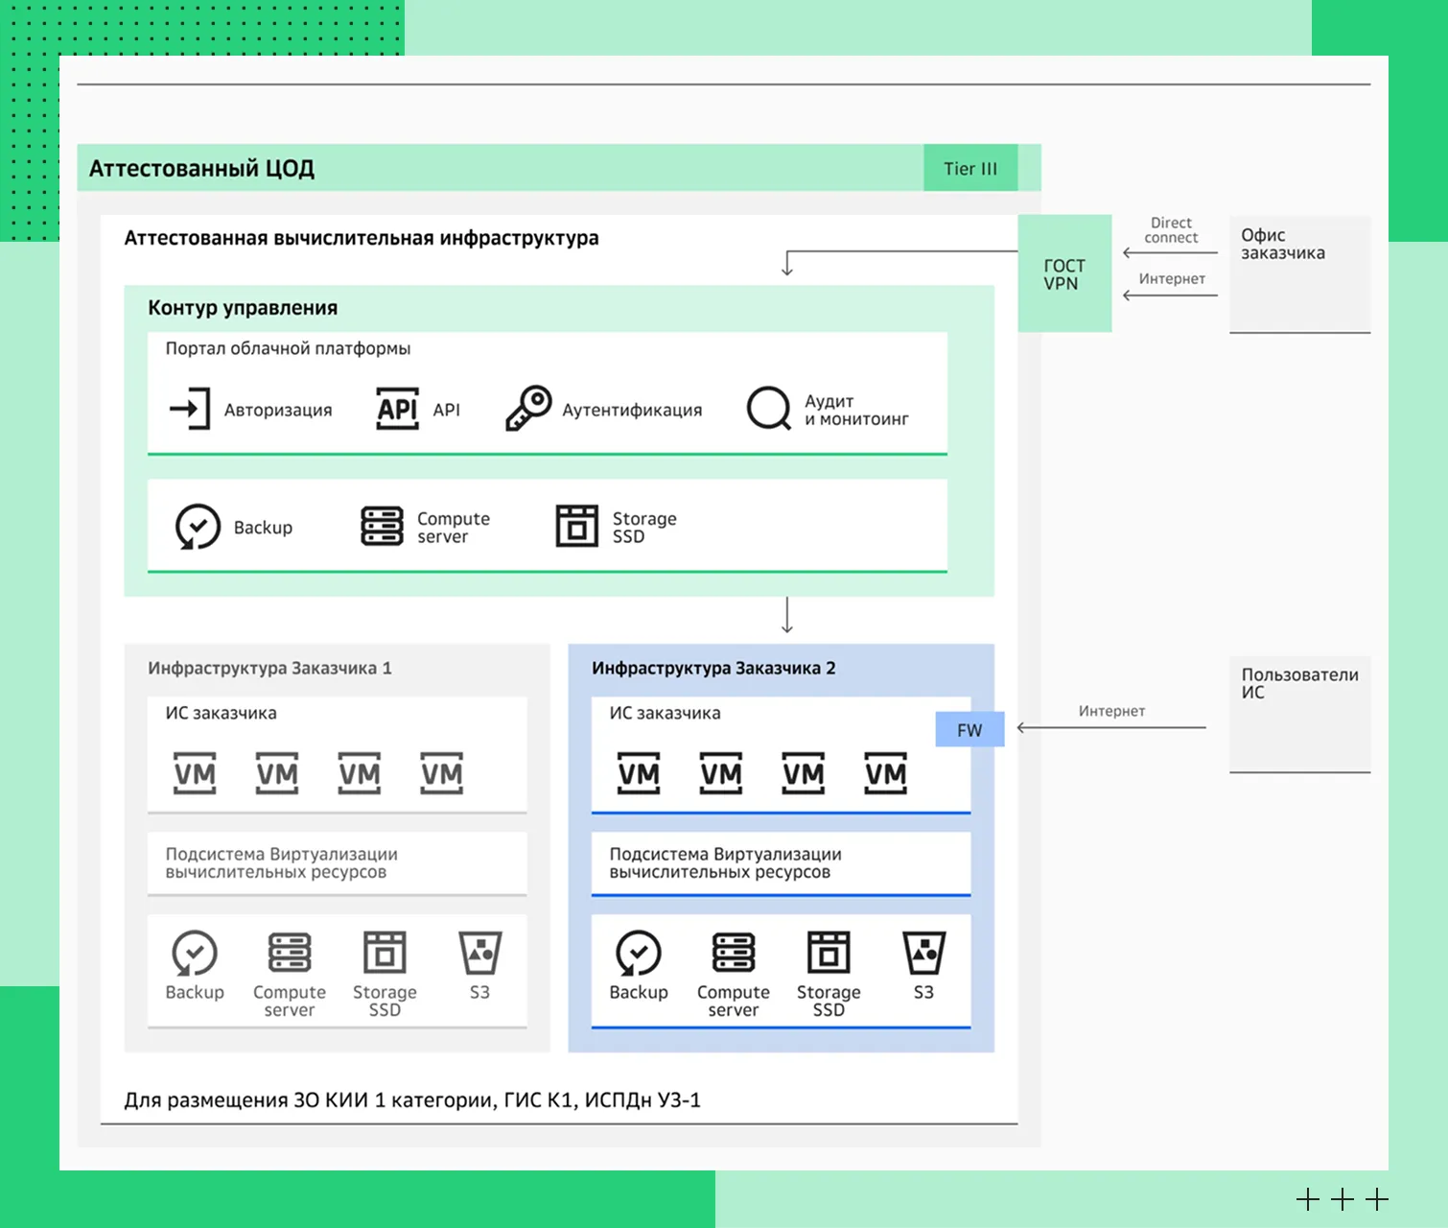Click Storage SSD icon in Контур управления
1448x1228 pixels.
coord(577,527)
